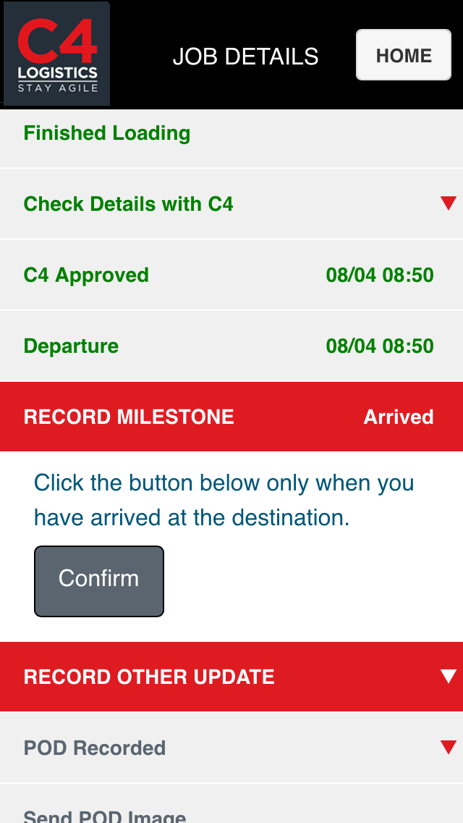
Task: Select the C4 Approved milestone label
Action: point(86,275)
